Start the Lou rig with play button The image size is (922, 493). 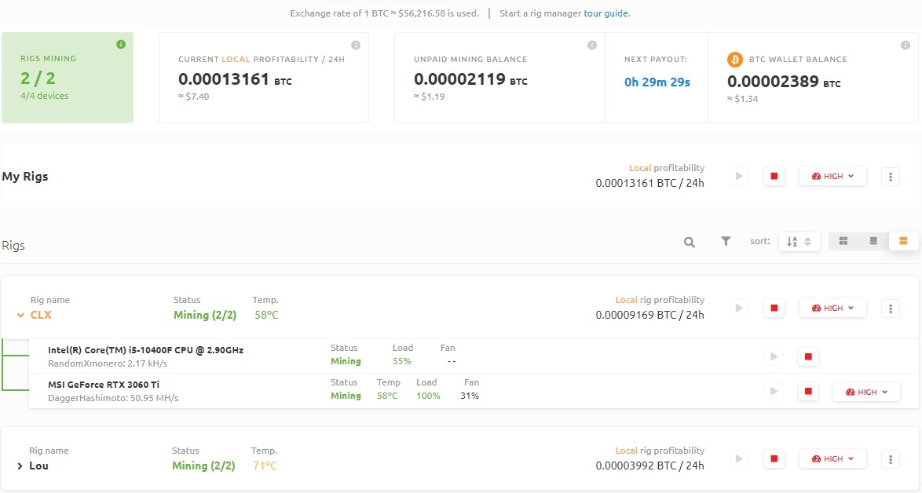[x=739, y=459]
